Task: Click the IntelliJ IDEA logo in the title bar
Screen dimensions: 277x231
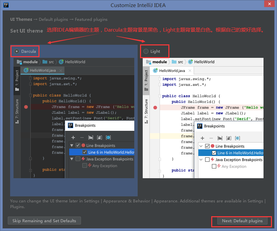Action: click(6, 5)
